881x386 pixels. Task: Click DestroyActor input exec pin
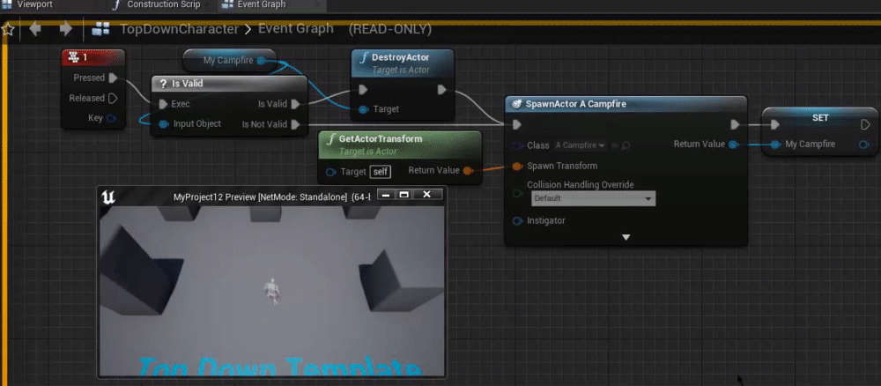pyautogui.click(x=363, y=89)
